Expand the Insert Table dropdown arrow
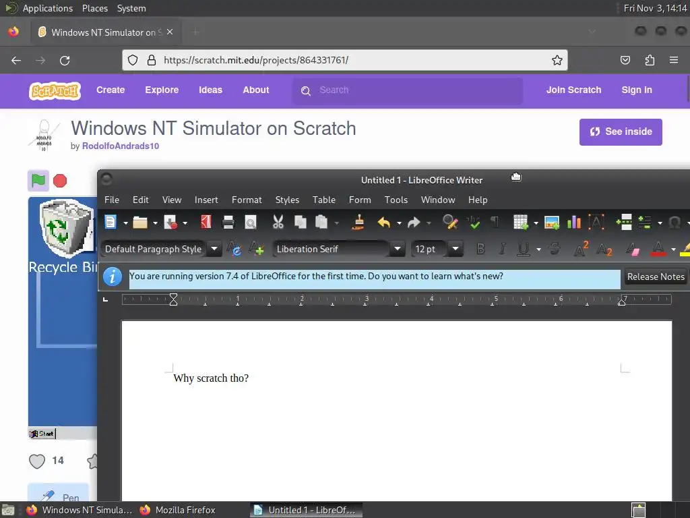Viewport: 690px width, 518px height. click(536, 223)
